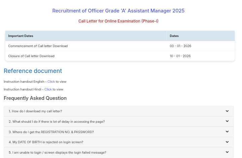Screen dimensions: 242x158
Task: Expand FAQ 'Where do I get the REGISTRATION NO.'
Action: pos(51,132)
